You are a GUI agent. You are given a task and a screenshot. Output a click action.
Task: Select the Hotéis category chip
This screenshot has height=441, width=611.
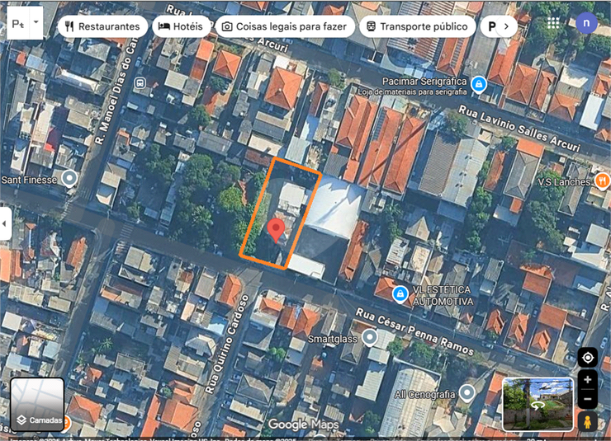tap(182, 26)
